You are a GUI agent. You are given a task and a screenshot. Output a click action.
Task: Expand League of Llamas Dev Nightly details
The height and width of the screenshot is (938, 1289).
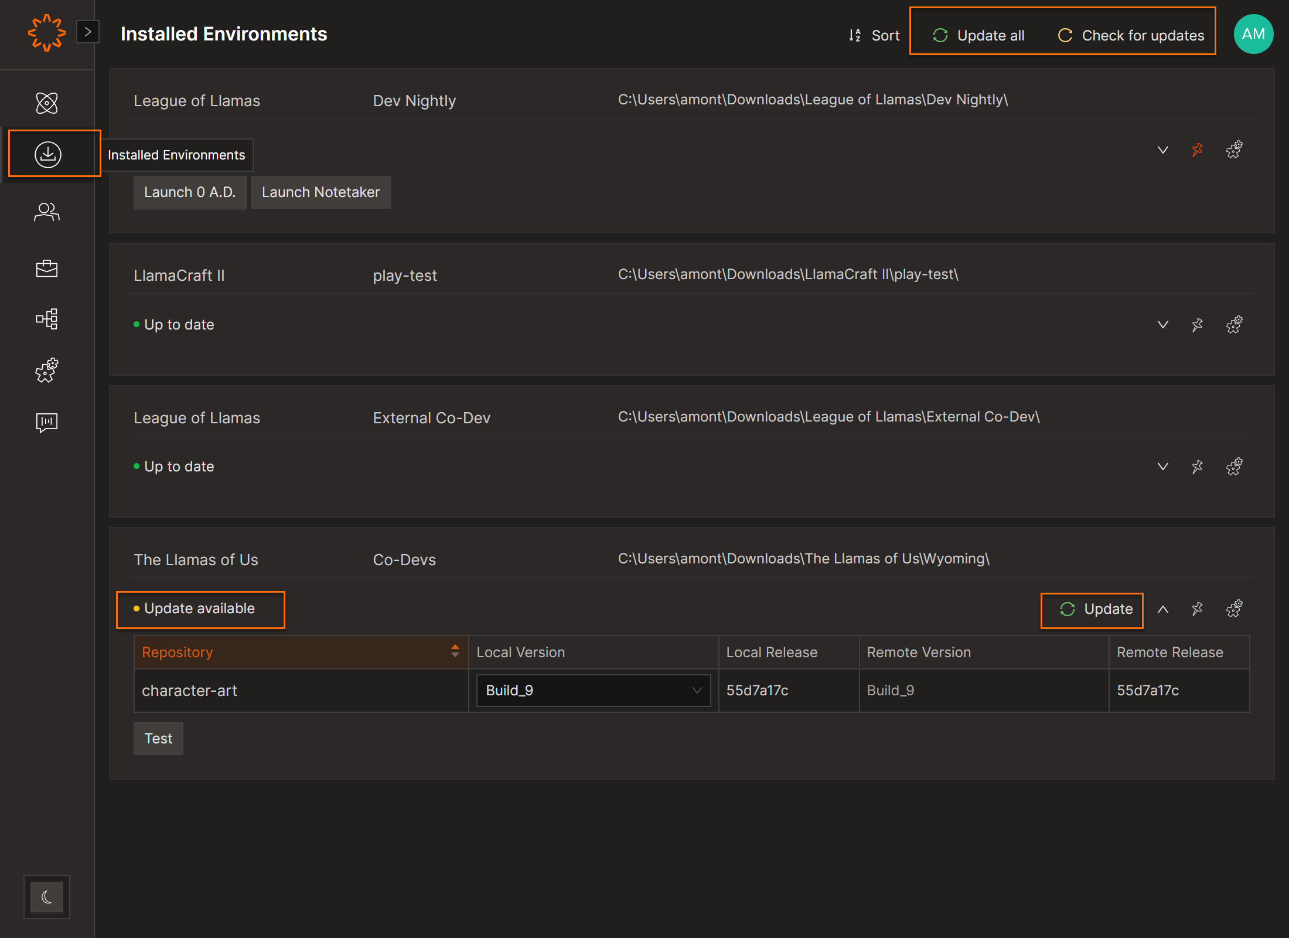[1163, 150]
